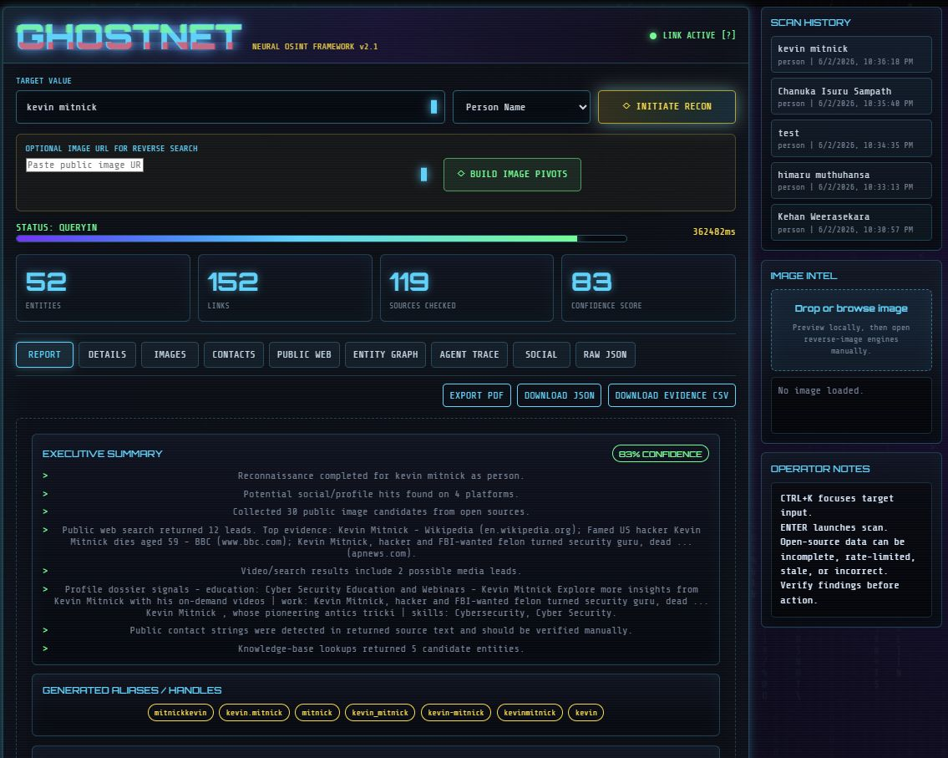Image resolution: width=948 pixels, height=758 pixels.
Task: Click the Operator Notes text box
Action: 850,549
